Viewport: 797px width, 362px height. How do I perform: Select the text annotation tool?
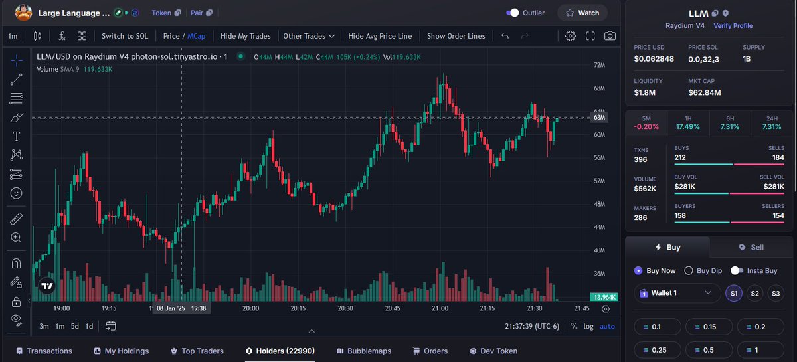click(x=17, y=136)
